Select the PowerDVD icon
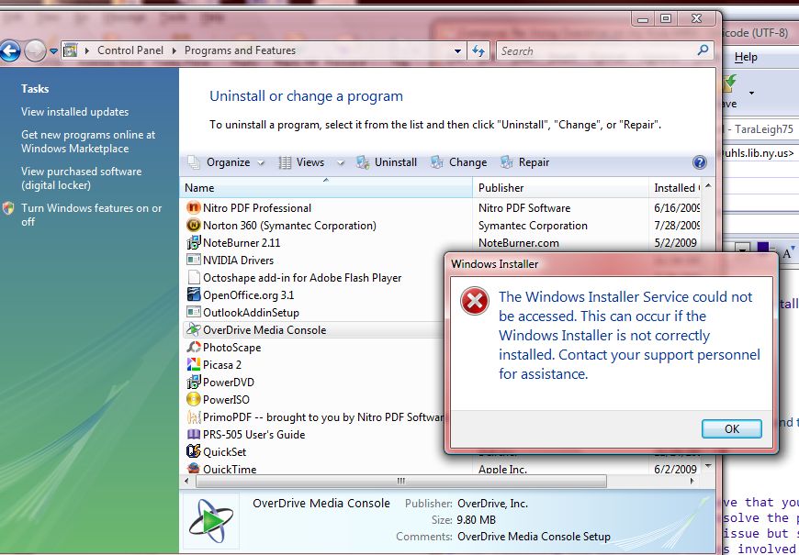Image resolution: width=799 pixels, height=555 pixels. tap(194, 382)
